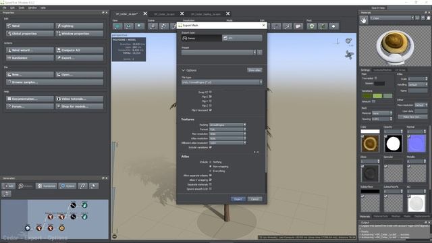Click the preset save icon beside Preset dropdown
The height and width of the screenshot is (243, 432).
[259, 53]
